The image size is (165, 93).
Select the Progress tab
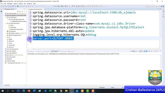coord(63,52)
